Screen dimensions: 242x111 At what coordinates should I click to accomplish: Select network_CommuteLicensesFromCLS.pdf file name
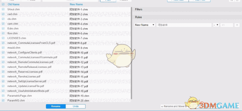point(31,43)
